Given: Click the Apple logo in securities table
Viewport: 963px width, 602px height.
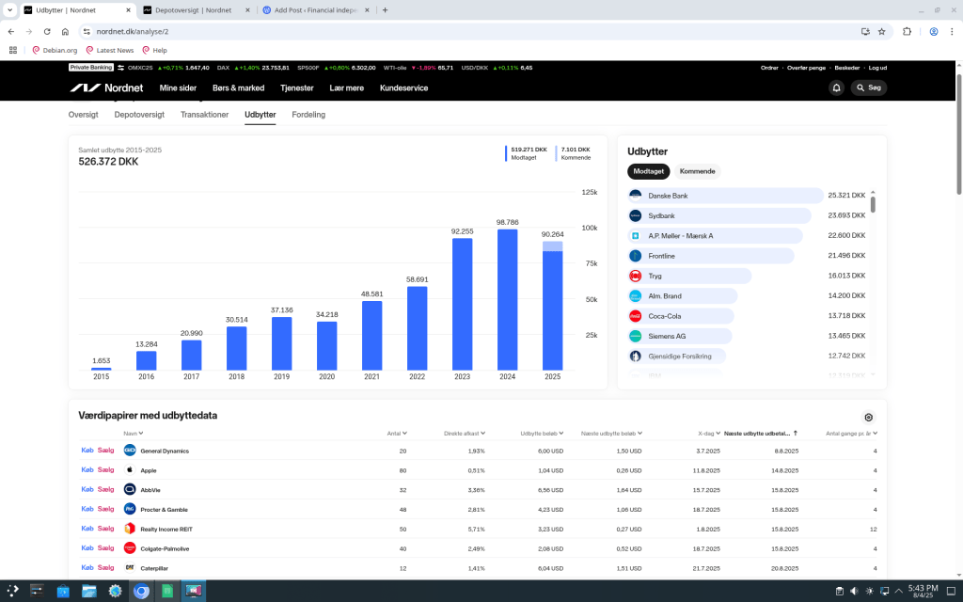Looking at the screenshot, I should pos(130,470).
